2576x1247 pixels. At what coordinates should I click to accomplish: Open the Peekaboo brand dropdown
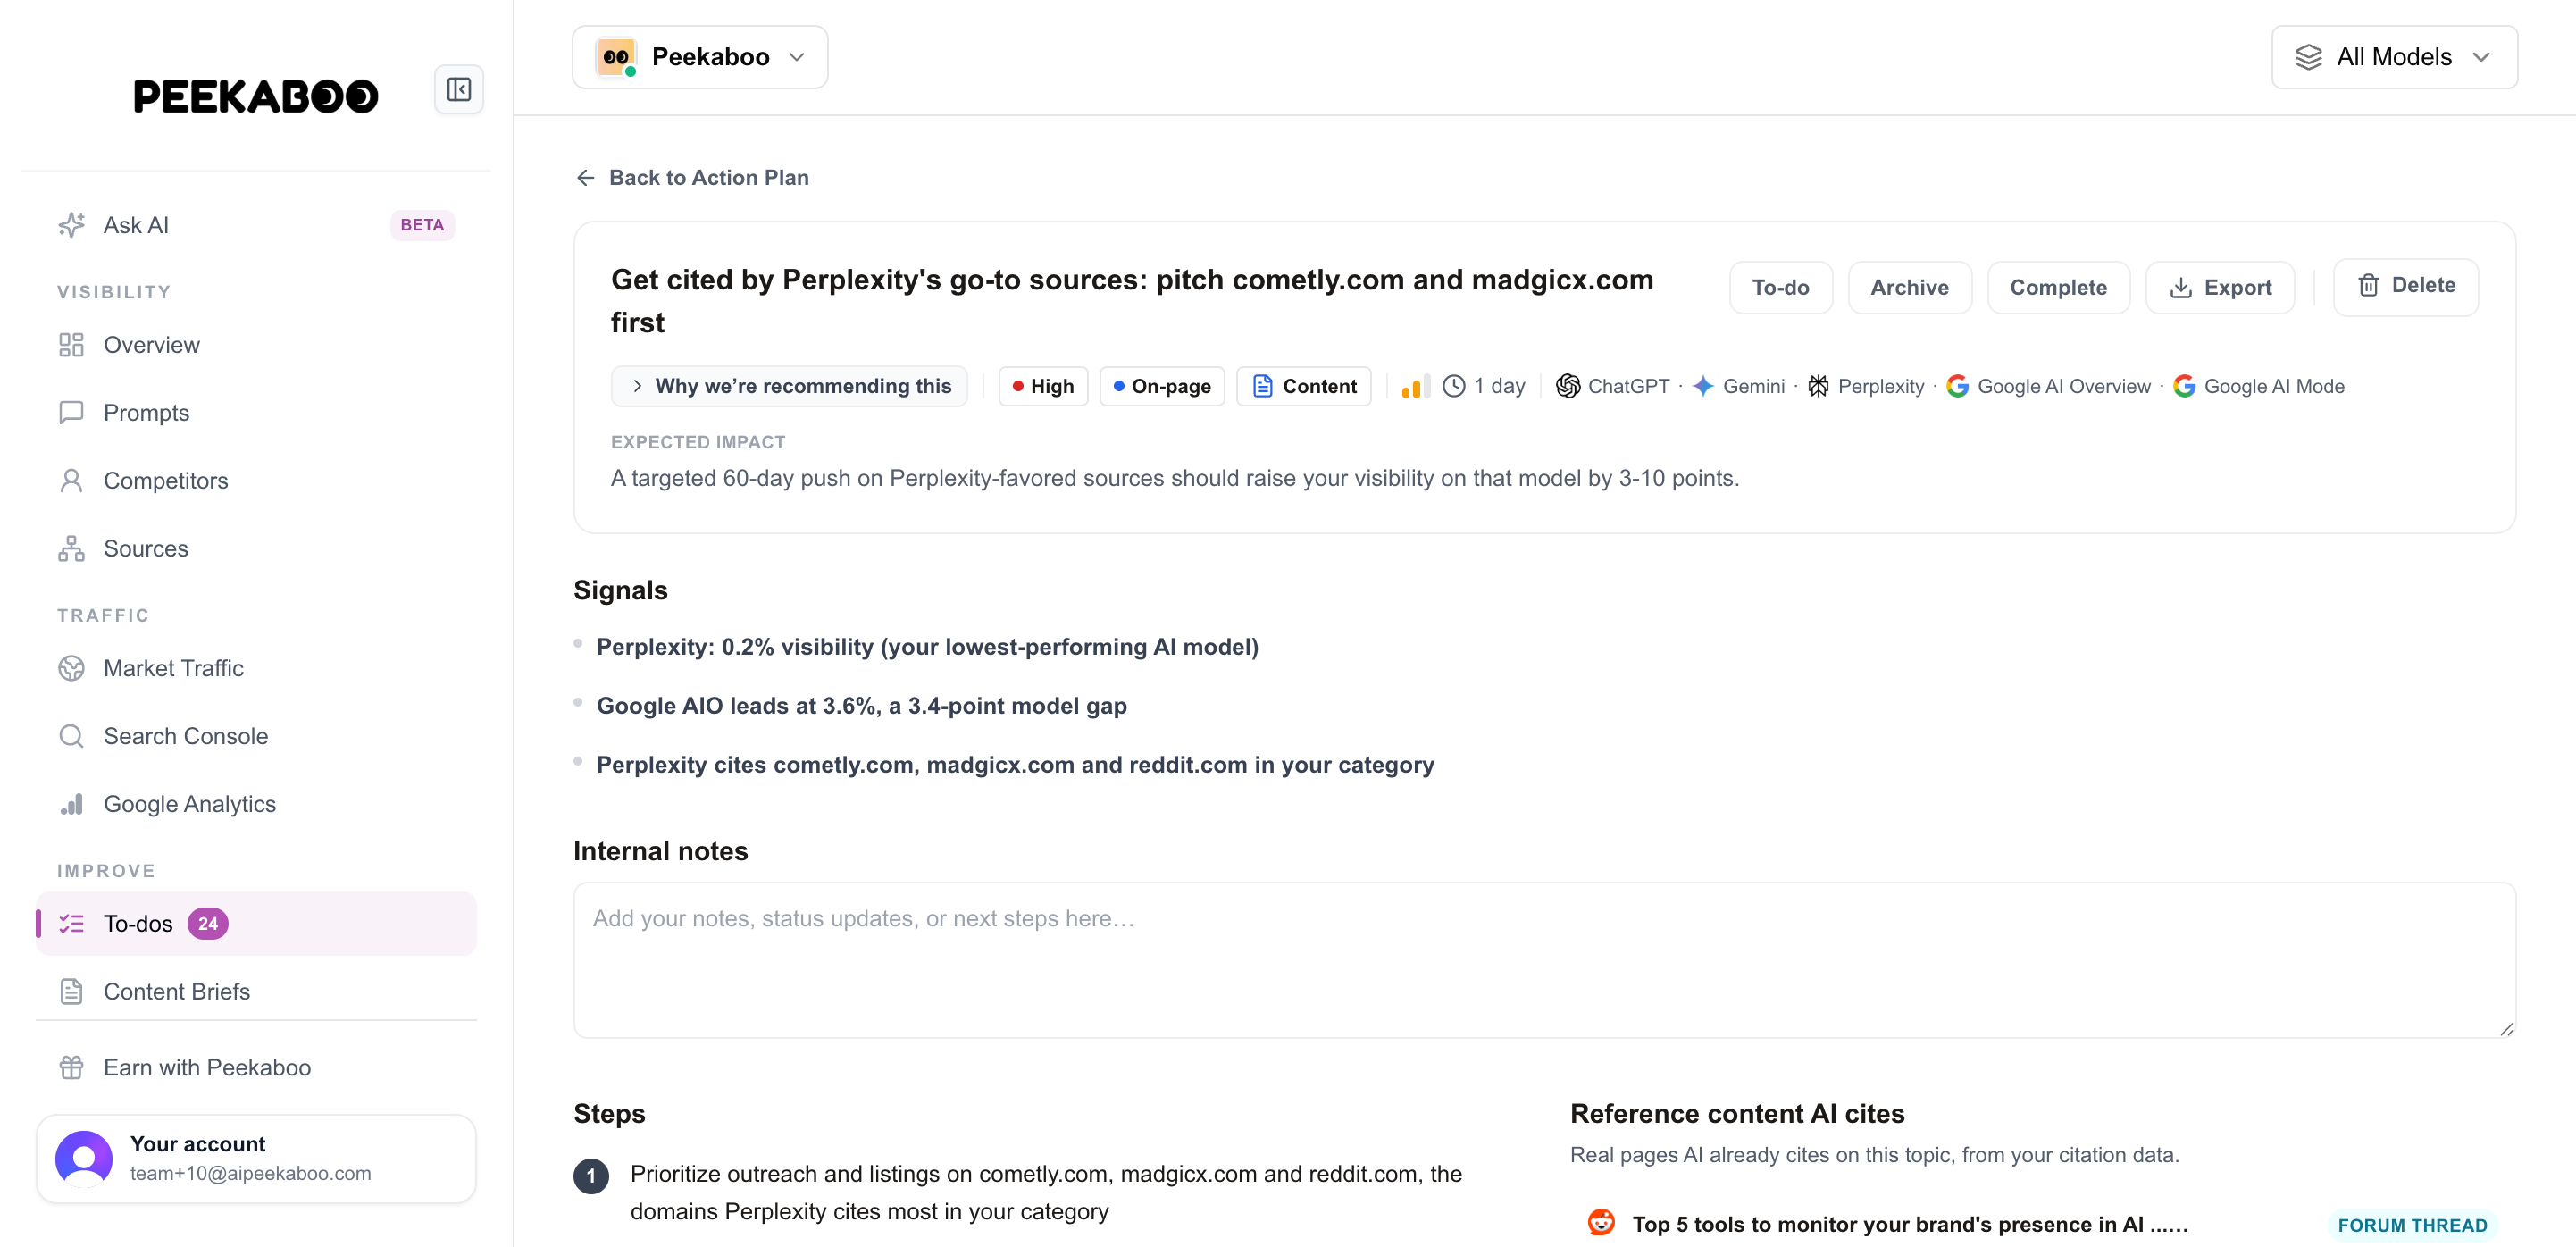pyautogui.click(x=700, y=57)
